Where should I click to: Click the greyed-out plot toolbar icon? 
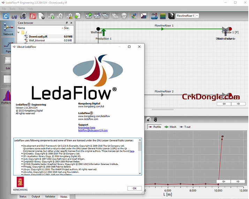[x=115, y=16]
